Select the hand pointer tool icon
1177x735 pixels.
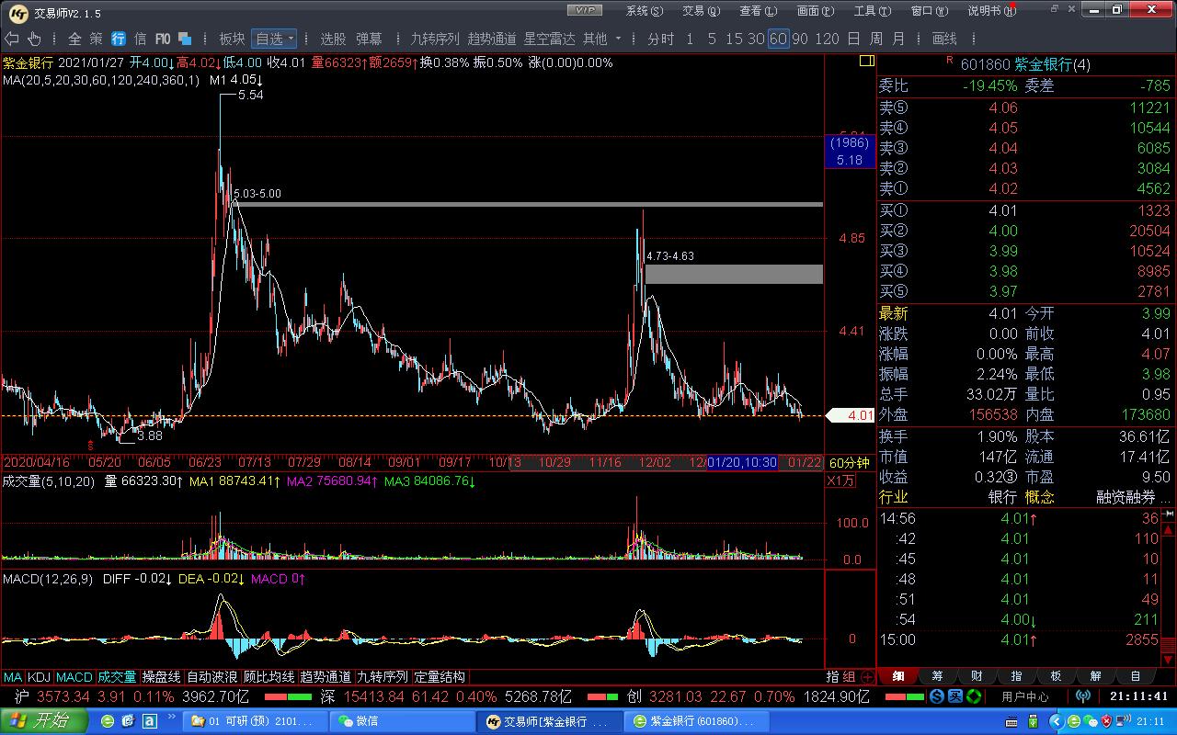point(35,39)
